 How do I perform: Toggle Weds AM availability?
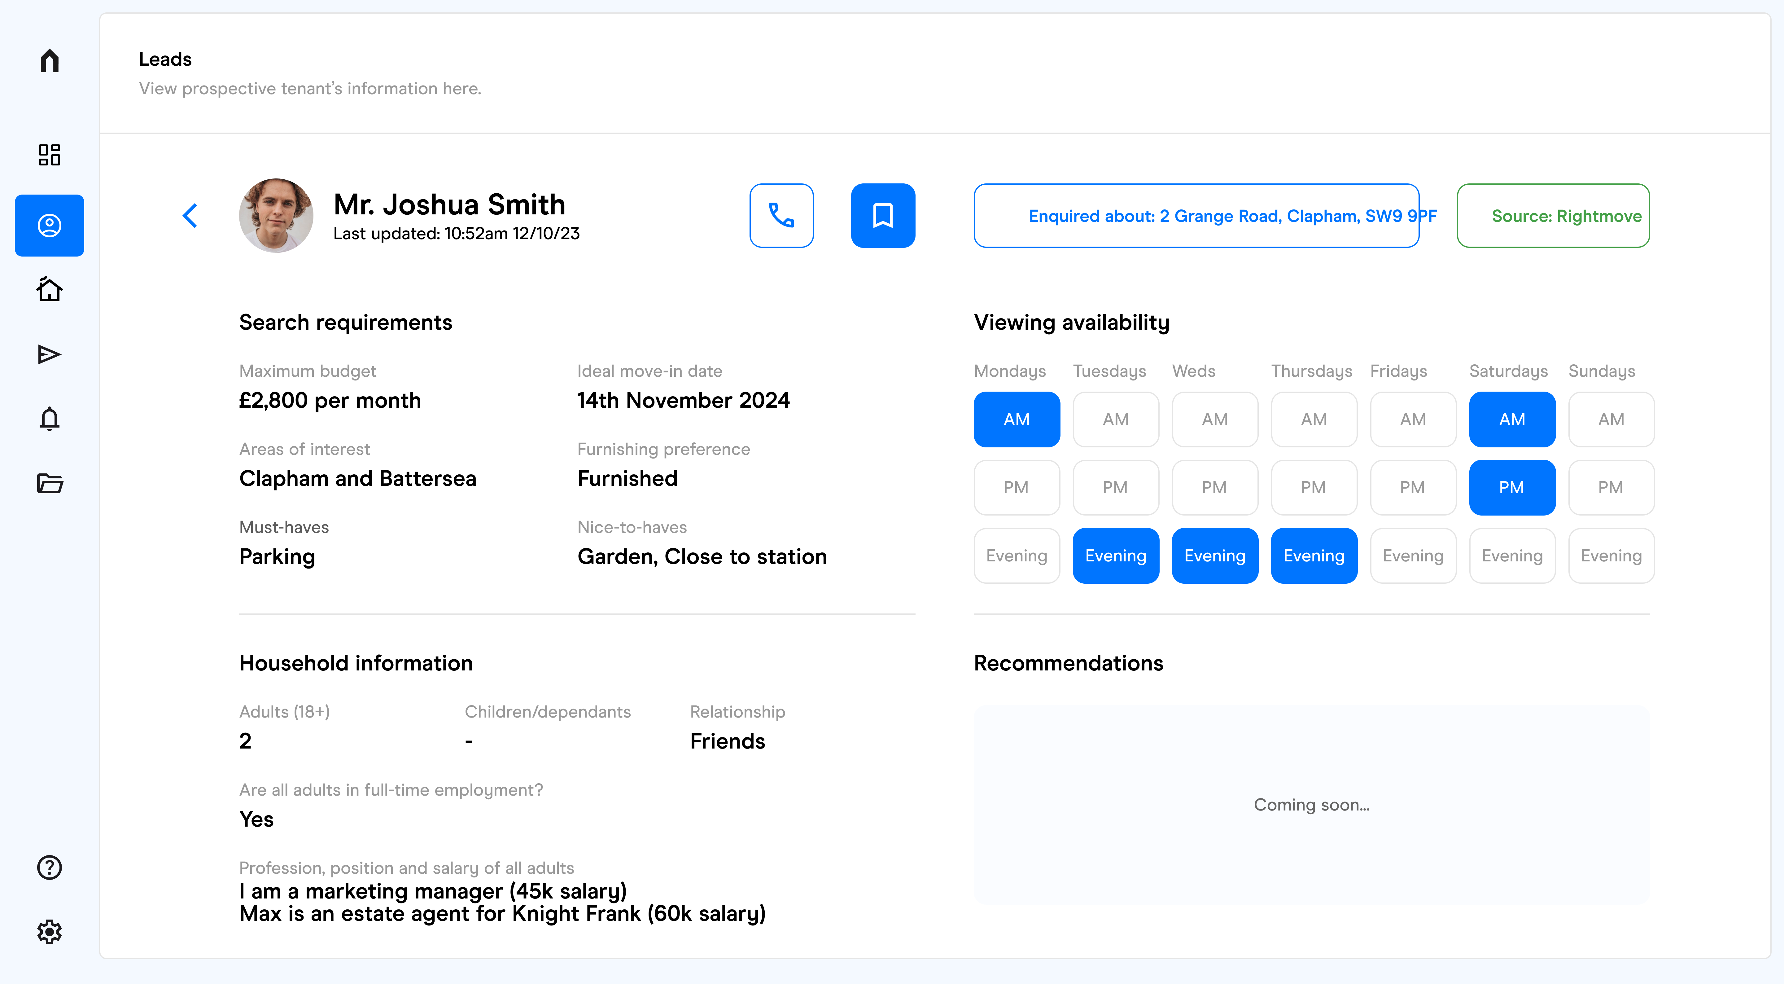pyautogui.click(x=1215, y=419)
